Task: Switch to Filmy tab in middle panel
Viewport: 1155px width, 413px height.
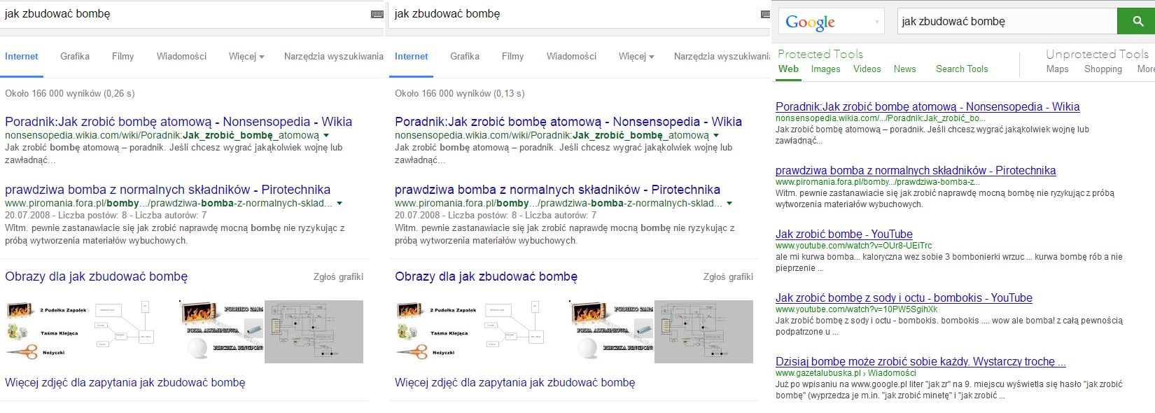Action: click(512, 56)
